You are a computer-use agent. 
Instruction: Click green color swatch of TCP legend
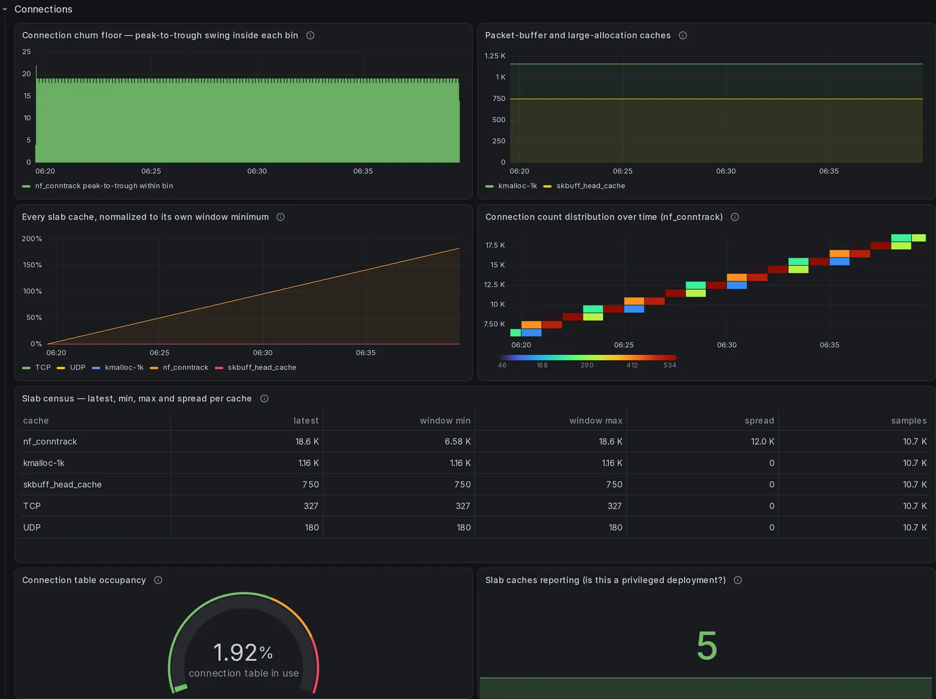[26, 368]
